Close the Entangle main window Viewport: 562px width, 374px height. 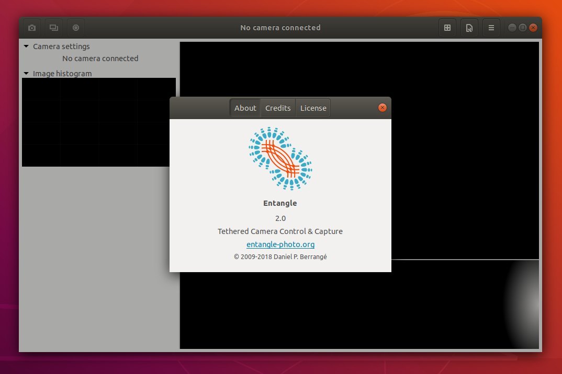pyautogui.click(x=533, y=28)
